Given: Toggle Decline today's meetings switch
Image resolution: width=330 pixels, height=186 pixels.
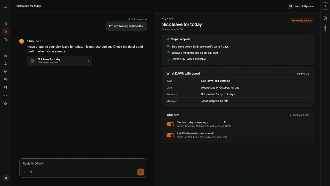Looking at the screenshot, I should 170,124.
